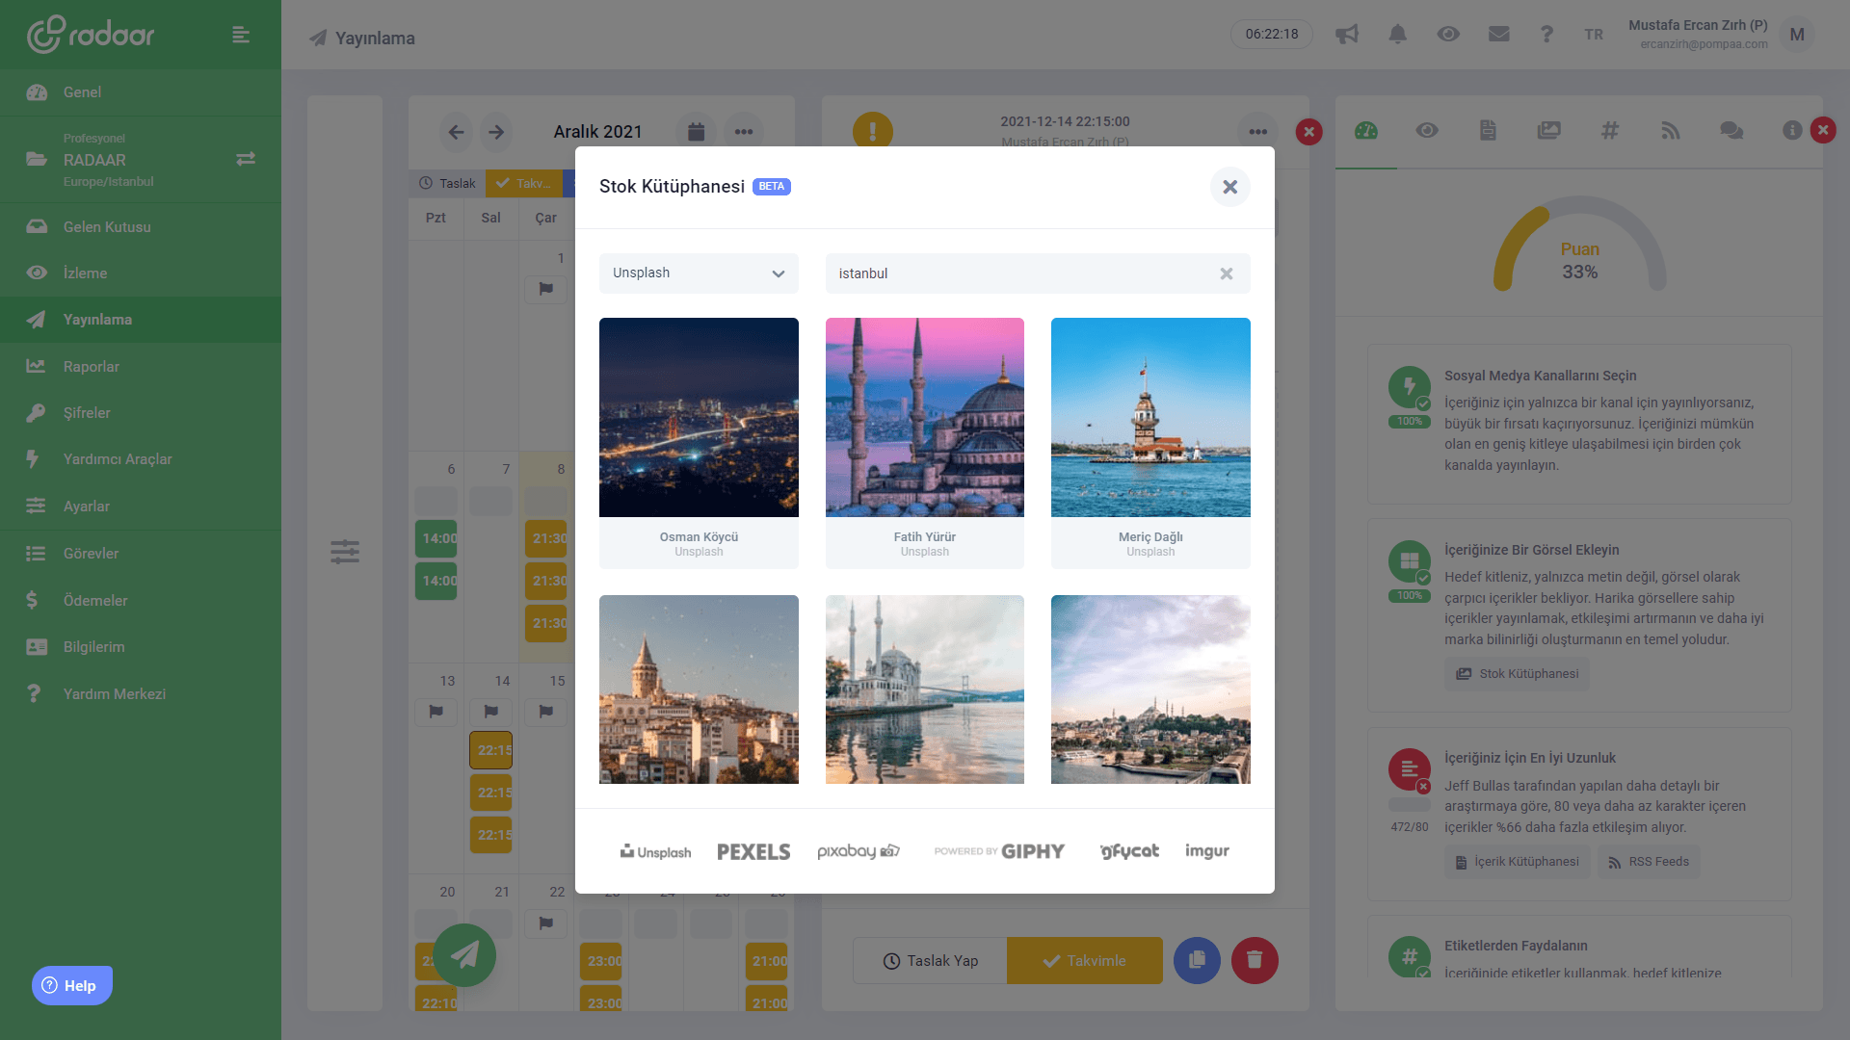Toggle the eye view icon in header
This screenshot has height=1040, width=1850.
pos(1447,35)
